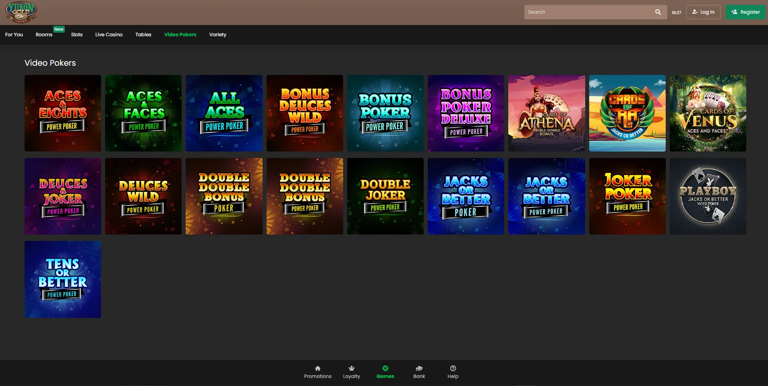Launch Joker Poker Power Poker
Viewport: 768px width, 386px height.
(627, 196)
